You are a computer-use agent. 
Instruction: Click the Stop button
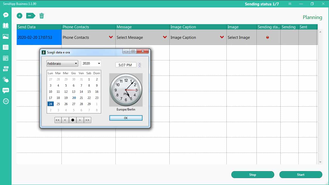point(252,175)
